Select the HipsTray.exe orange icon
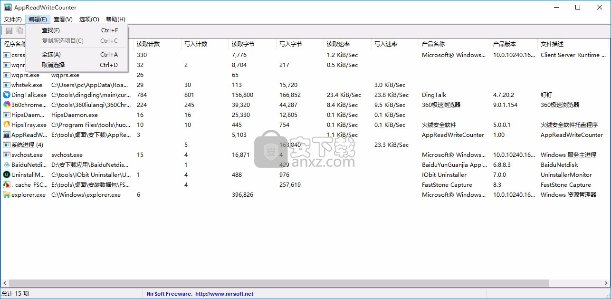Viewport: 611px width, 299px height. (7, 125)
